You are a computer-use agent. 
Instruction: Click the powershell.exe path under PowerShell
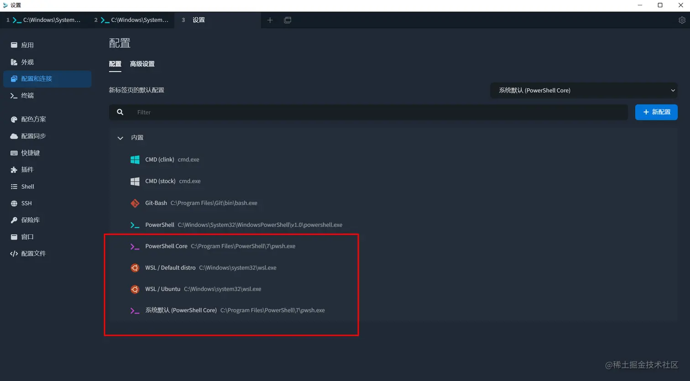(x=260, y=225)
